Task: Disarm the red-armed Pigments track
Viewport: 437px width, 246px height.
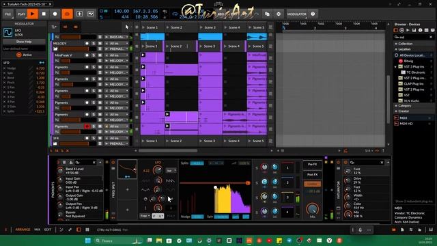Action: [87, 126]
